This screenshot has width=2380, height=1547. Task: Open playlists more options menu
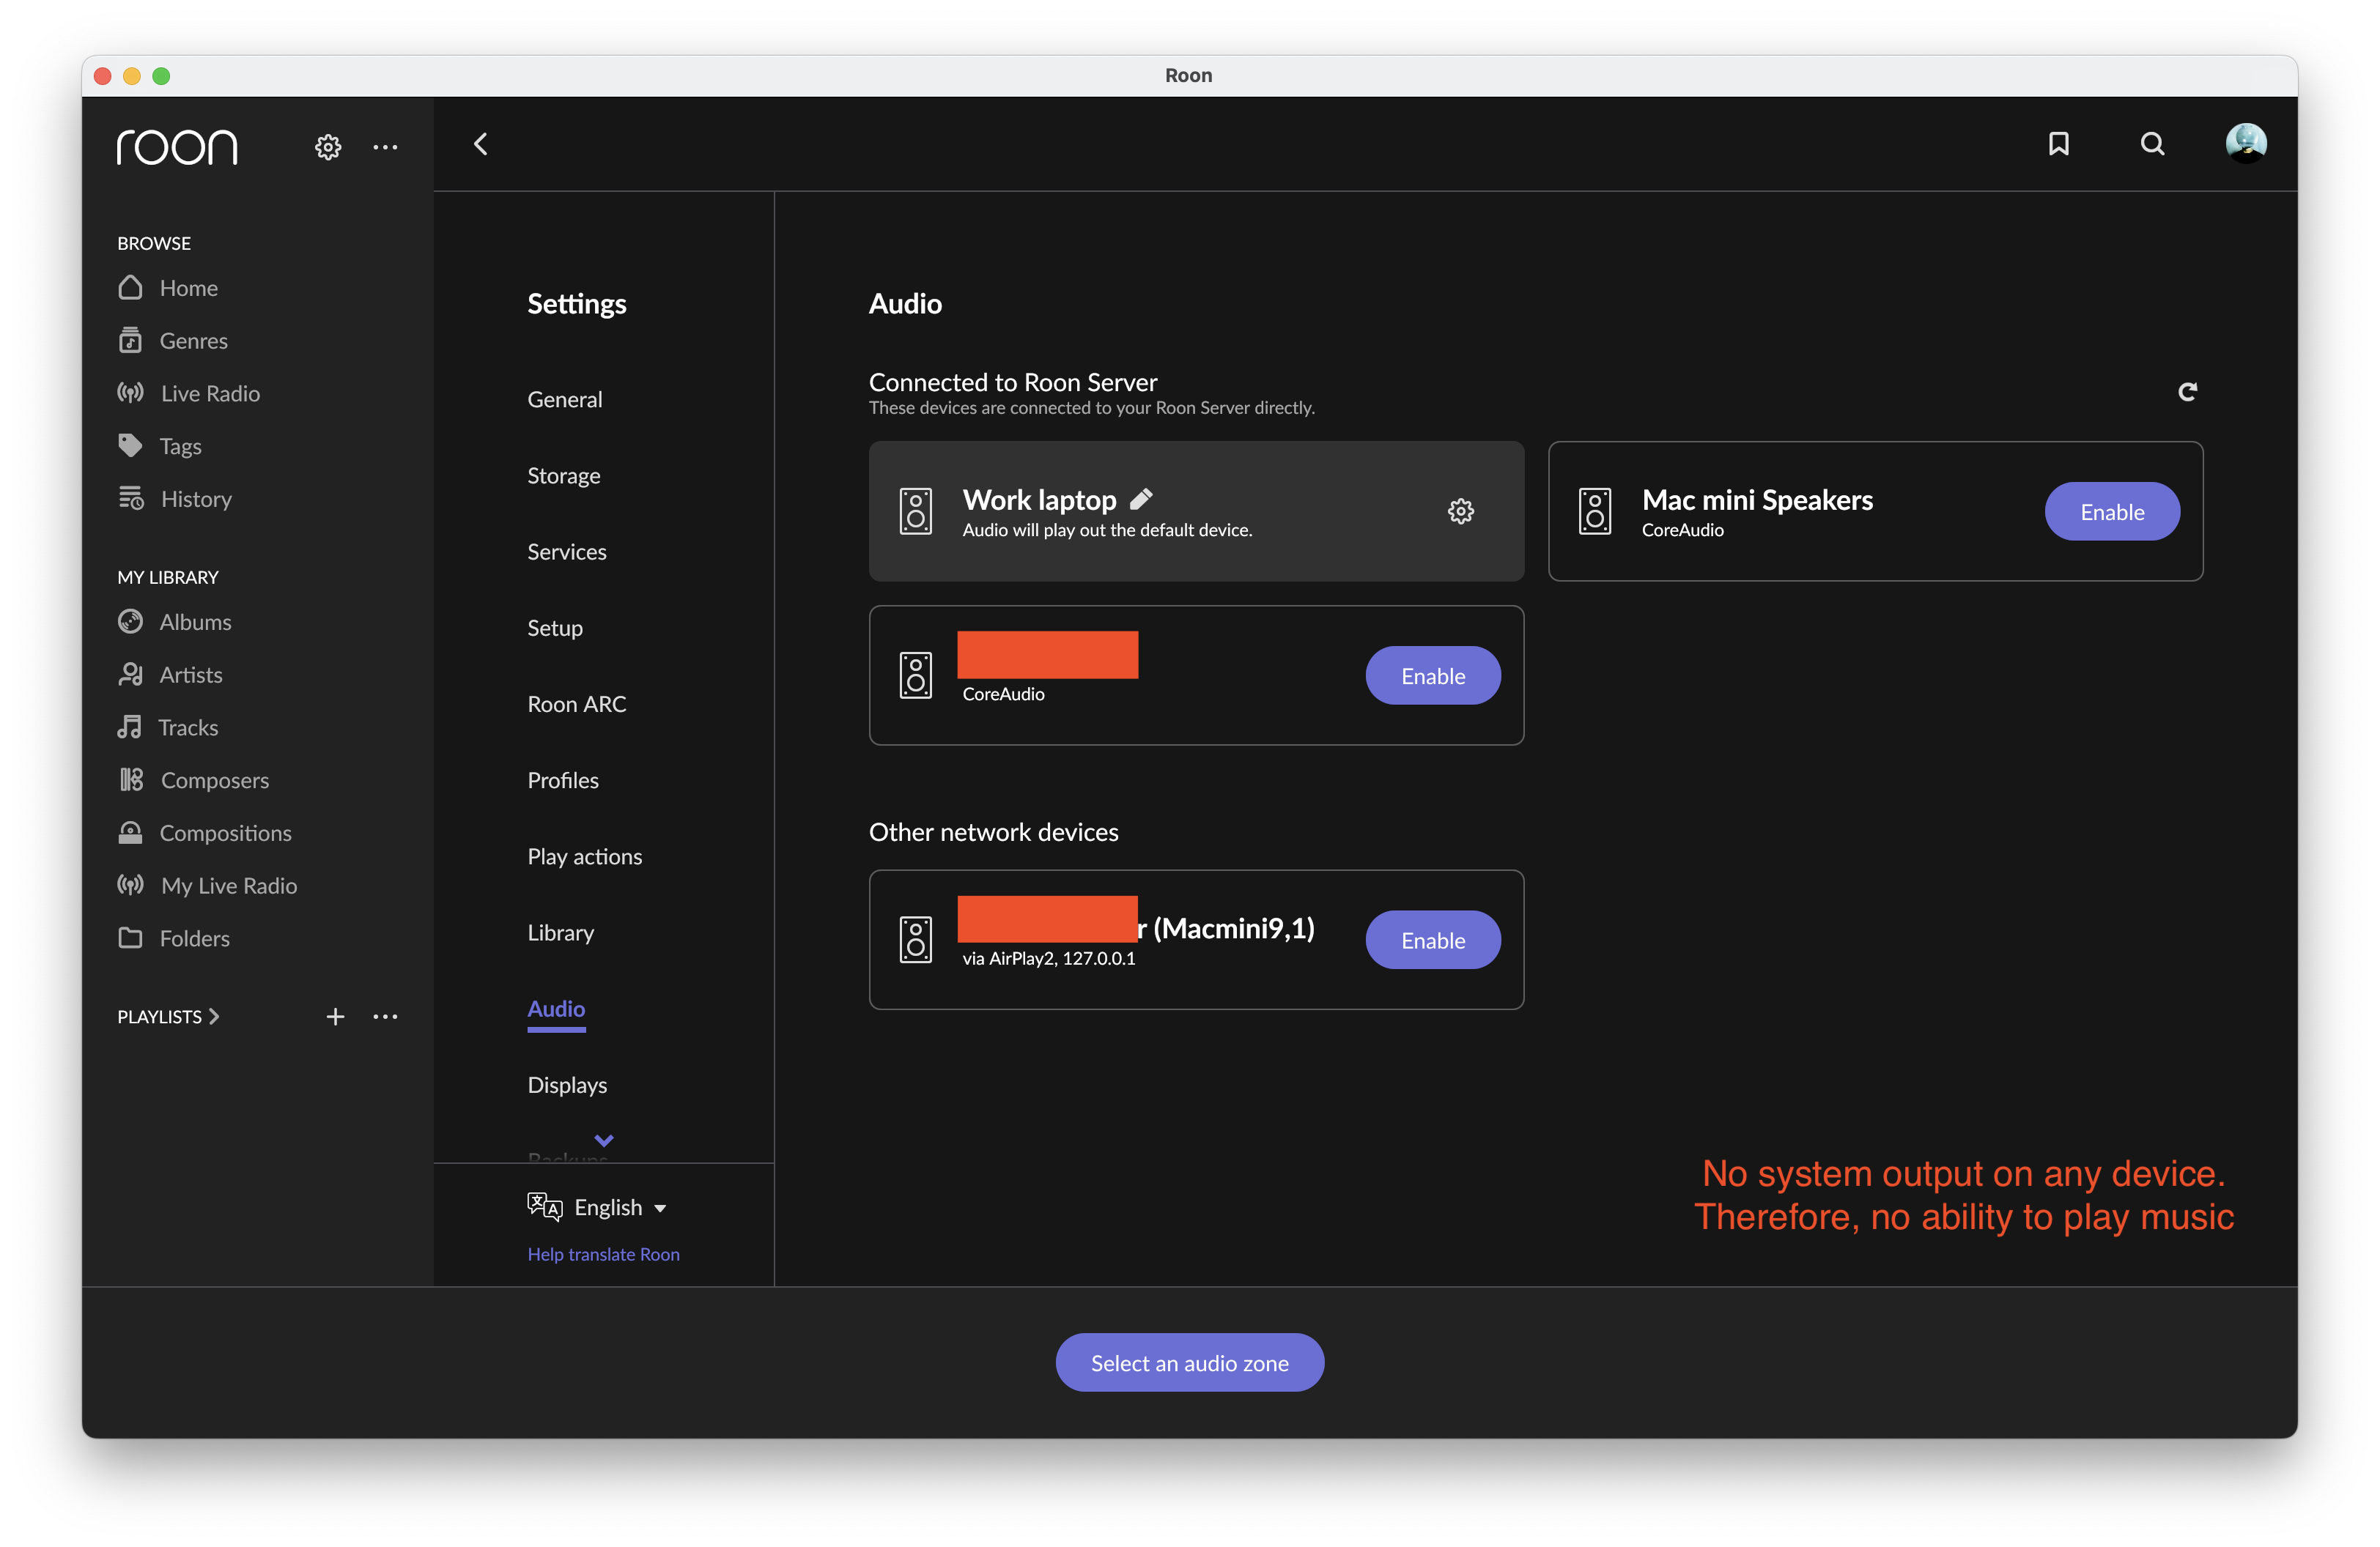[385, 1017]
